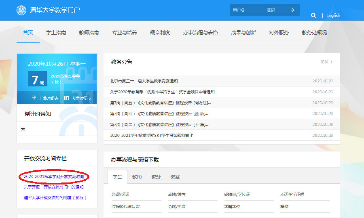Open the 北京市第三十一届大学生数学竞赛通知 announcement
The width and height of the screenshot is (364, 218).
click(x=144, y=81)
